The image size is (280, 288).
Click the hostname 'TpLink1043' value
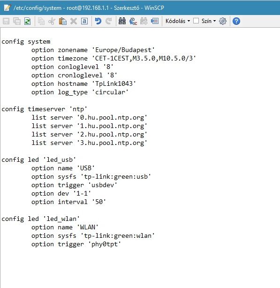[114, 84]
